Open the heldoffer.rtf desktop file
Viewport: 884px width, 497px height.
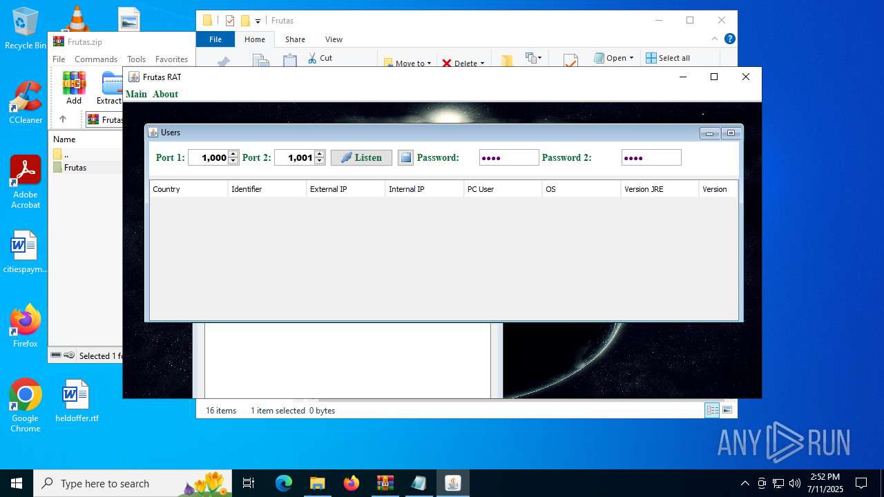point(77,401)
